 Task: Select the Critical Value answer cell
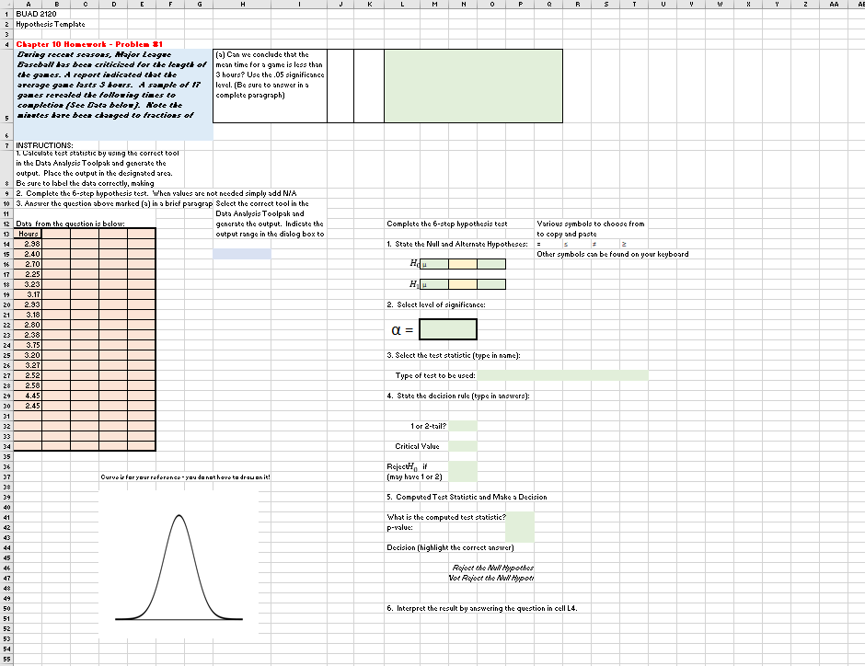coord(463,446)
